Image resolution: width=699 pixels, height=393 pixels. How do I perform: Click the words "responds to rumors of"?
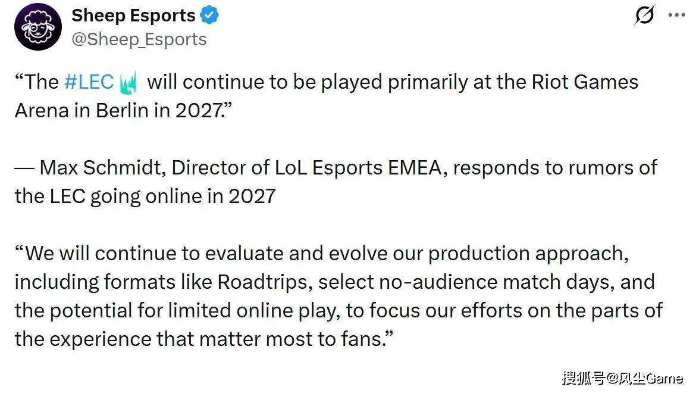tap(555, 168)
